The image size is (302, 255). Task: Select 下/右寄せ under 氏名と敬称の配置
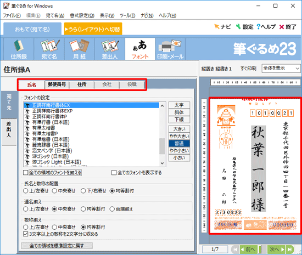(93, 191)
